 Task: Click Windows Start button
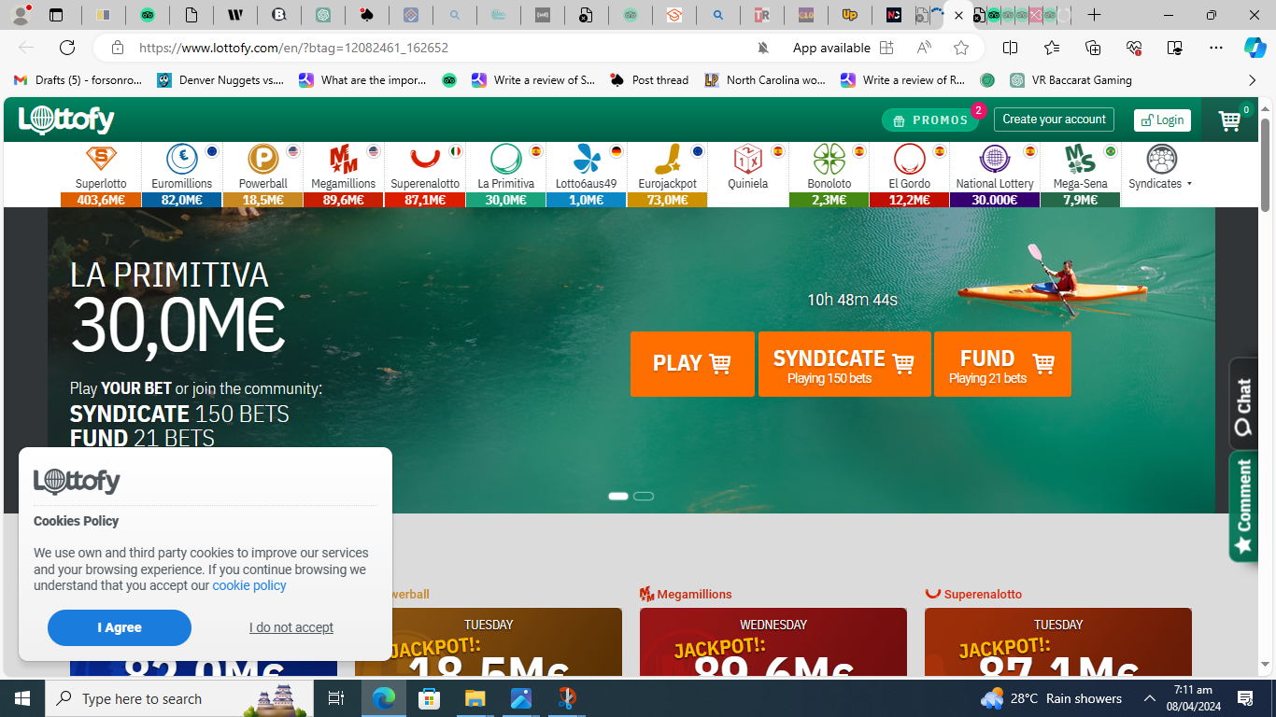point(22,698)
